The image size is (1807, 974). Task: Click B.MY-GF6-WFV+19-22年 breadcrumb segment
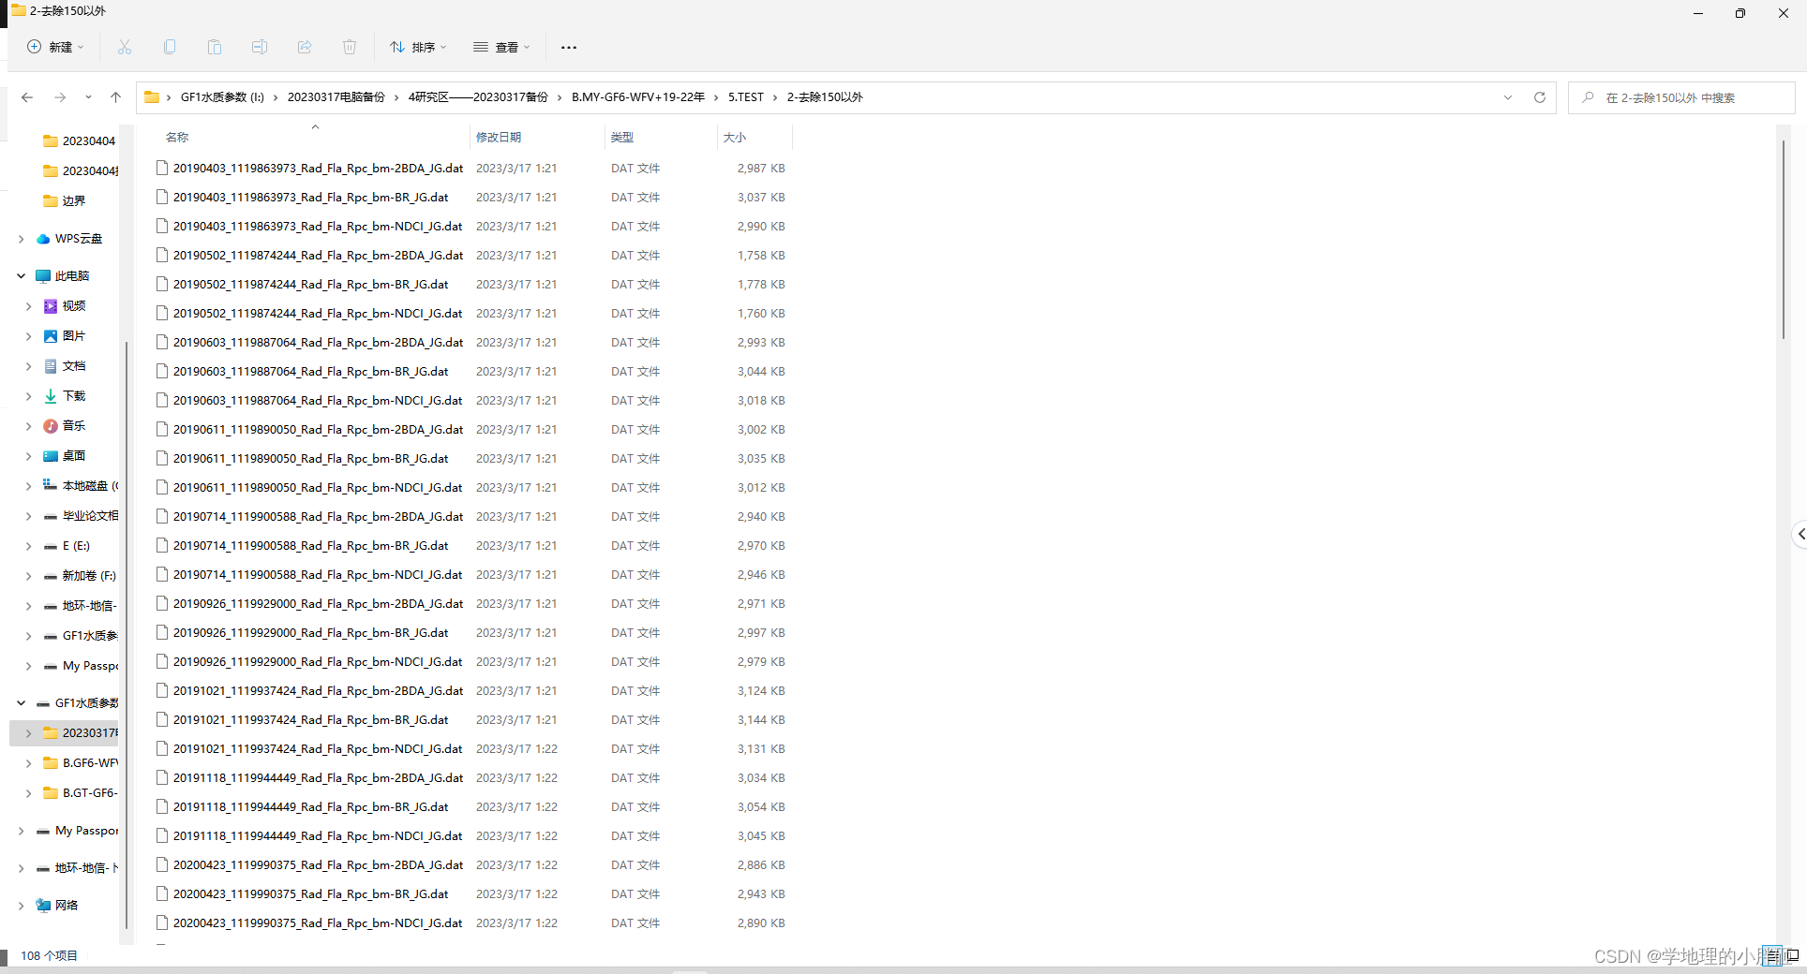coord(638,97)
